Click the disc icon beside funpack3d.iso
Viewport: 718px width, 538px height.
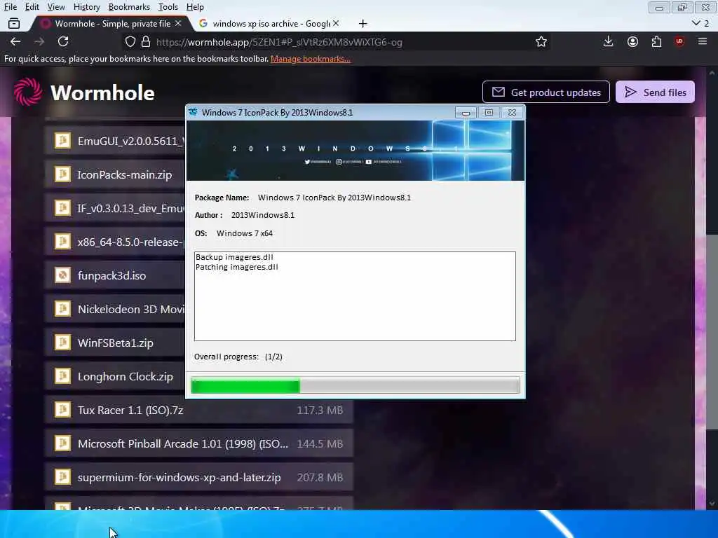[x=62, y=275]
